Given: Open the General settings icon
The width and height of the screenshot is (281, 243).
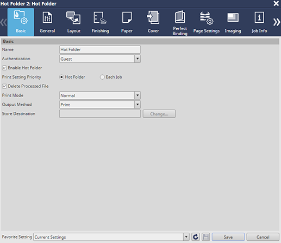Looking at the screenshot, I should [47, 18].
